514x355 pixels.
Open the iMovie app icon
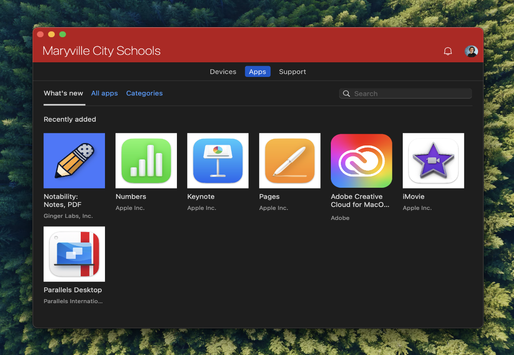433,161
